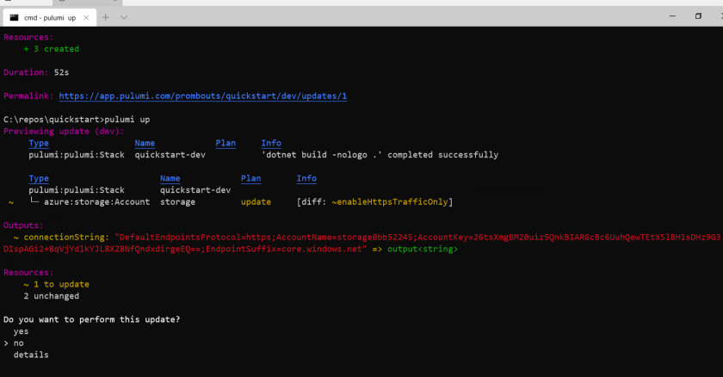The image size is (723, 377).
Task: Click 'quickstart-dev' in the first table
Action: coord(170,155)
